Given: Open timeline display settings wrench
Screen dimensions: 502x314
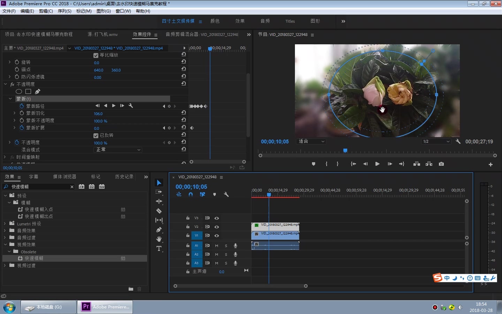Looking at the screenshot, I should pyautogui.click(x=226, y=194).
